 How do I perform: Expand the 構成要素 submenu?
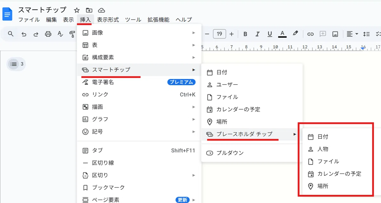click(x=139, y=58)
